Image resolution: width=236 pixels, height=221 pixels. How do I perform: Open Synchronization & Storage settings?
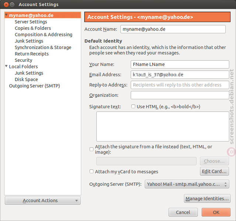point(43,48)
